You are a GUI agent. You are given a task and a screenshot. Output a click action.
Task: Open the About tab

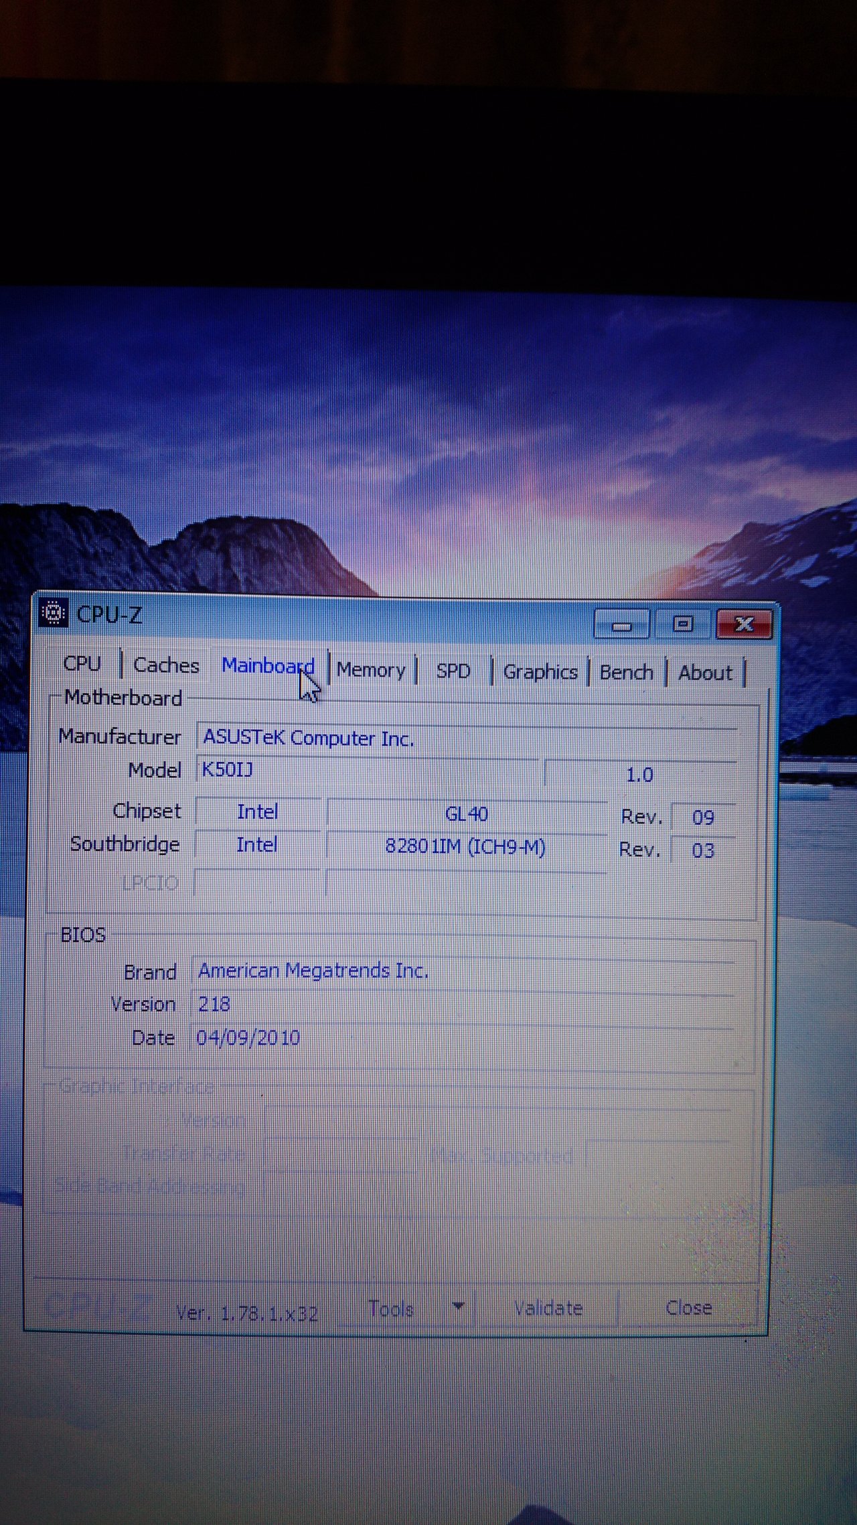705,673
